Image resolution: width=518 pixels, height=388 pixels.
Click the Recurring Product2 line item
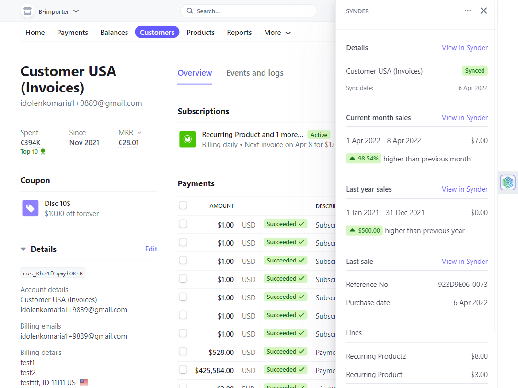tap(417, 356)
